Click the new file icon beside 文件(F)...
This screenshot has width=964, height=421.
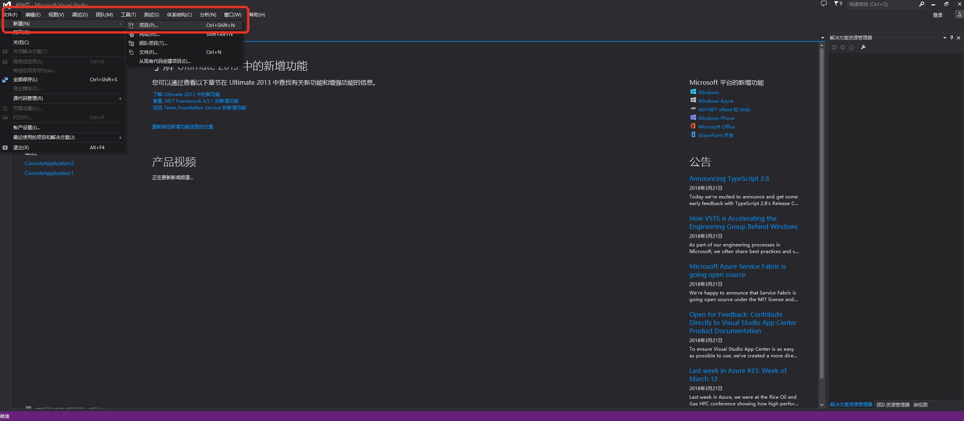click(131, 52)
